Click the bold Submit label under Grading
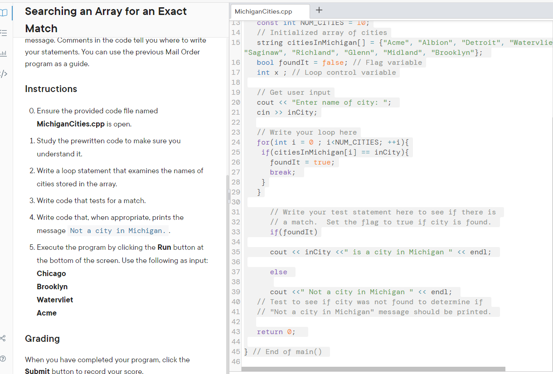The image size is (553, 374). [x=37, y=370]
